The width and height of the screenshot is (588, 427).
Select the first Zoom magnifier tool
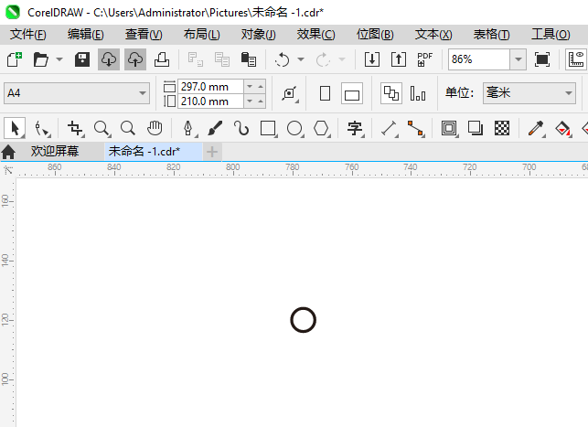pos(102,128)
